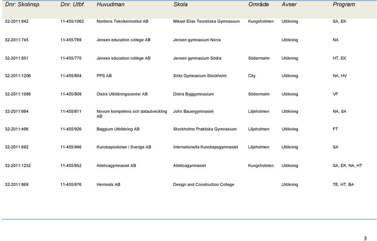Click the 'VF' program cell
Viewport: 377px width, 241px height.
(x=335, y=94)
